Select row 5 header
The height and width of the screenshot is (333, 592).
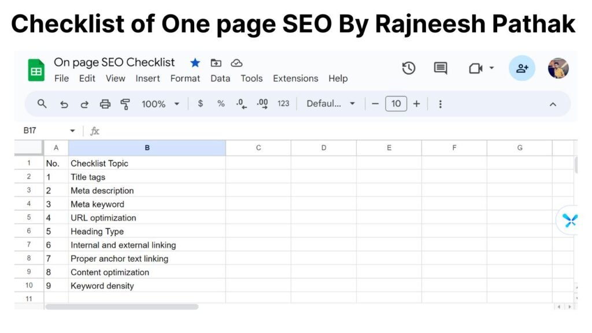tap(29, 217)
